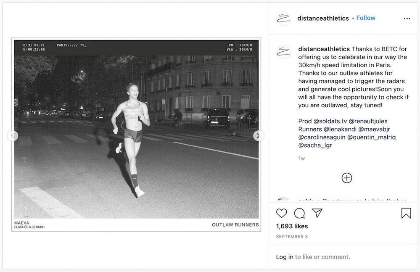Load more comments with the plus circle

pyautogui.click(x=346, y=178)
